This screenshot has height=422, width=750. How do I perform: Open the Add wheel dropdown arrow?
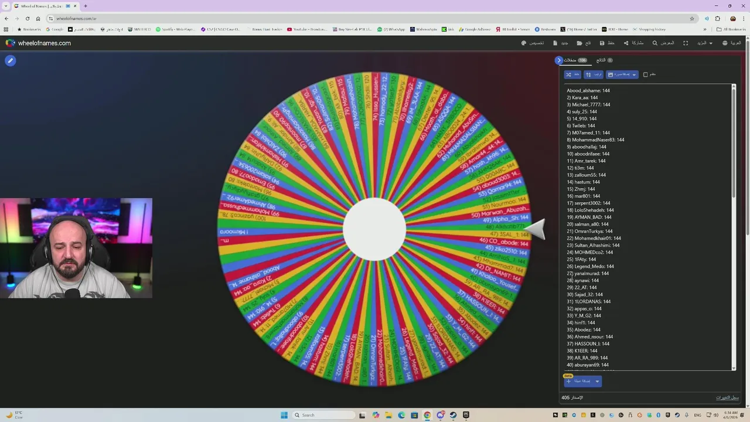click(597, 381)
